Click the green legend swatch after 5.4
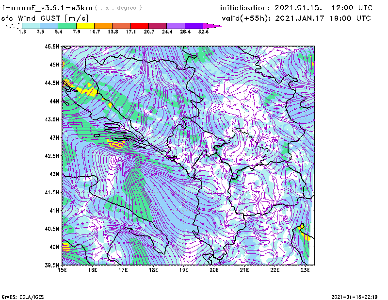 pos(67,26)
